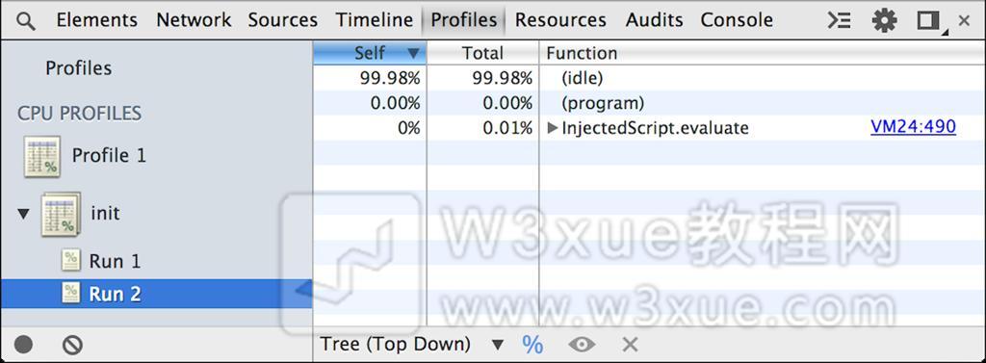Collapse the init profile group arrow
This screenshot has width=986, height=363.
(x=23, y=214)
